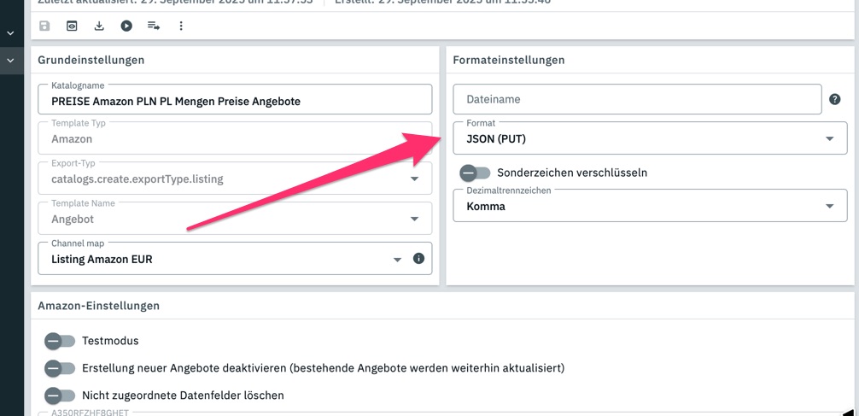Click into the Katalogname text field
This screenshot has height=416, width=859.
[235, 101]
